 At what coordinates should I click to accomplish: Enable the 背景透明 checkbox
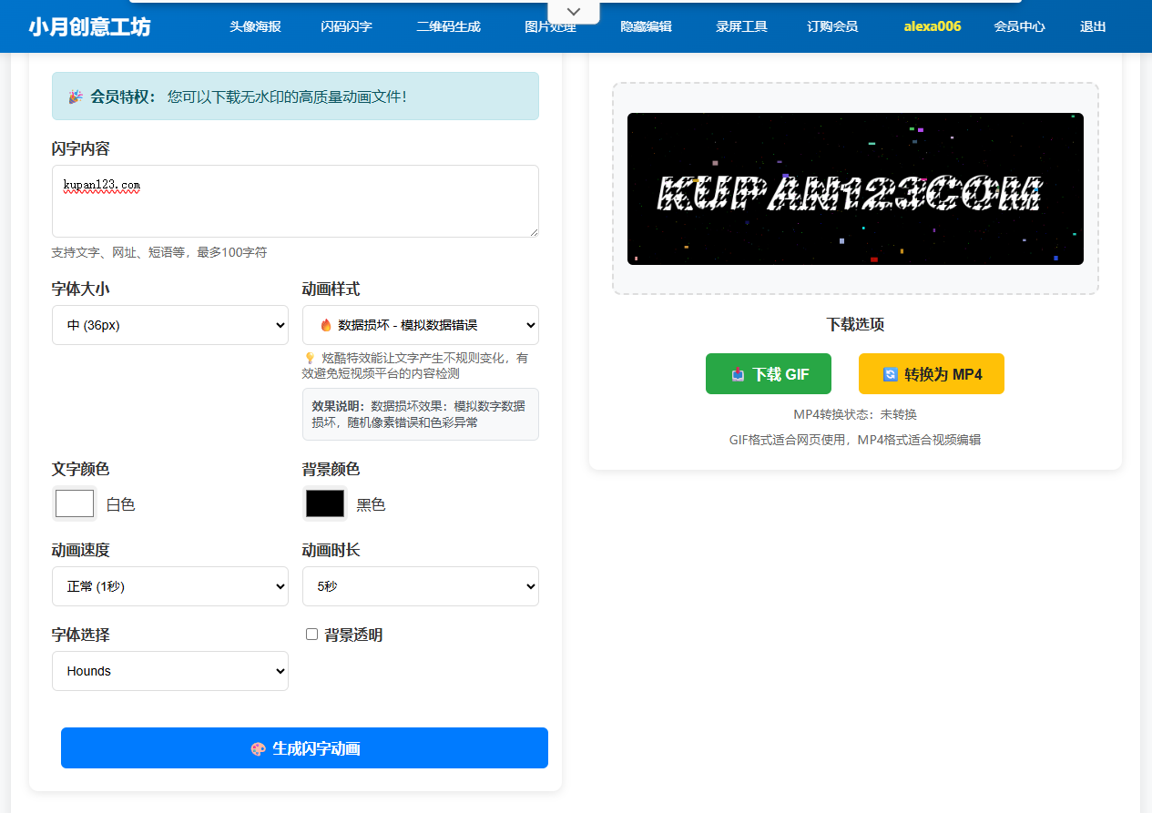point(311,634)
